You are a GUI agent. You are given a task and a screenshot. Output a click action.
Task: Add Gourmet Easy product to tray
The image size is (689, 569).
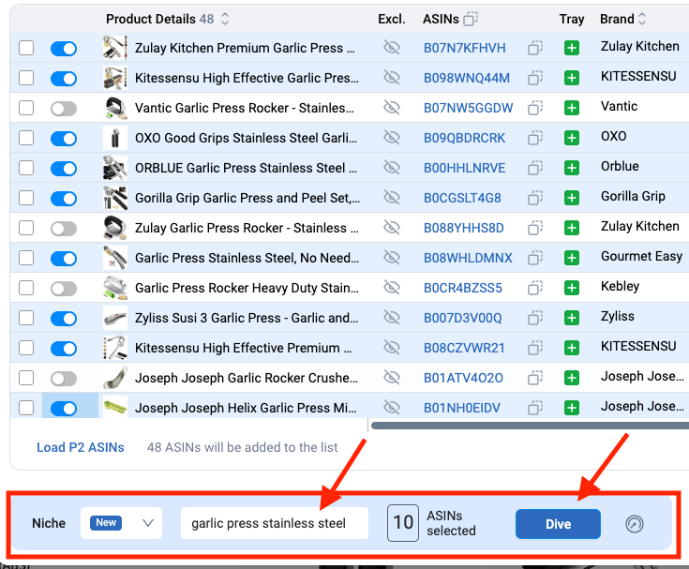pos(571,258)
